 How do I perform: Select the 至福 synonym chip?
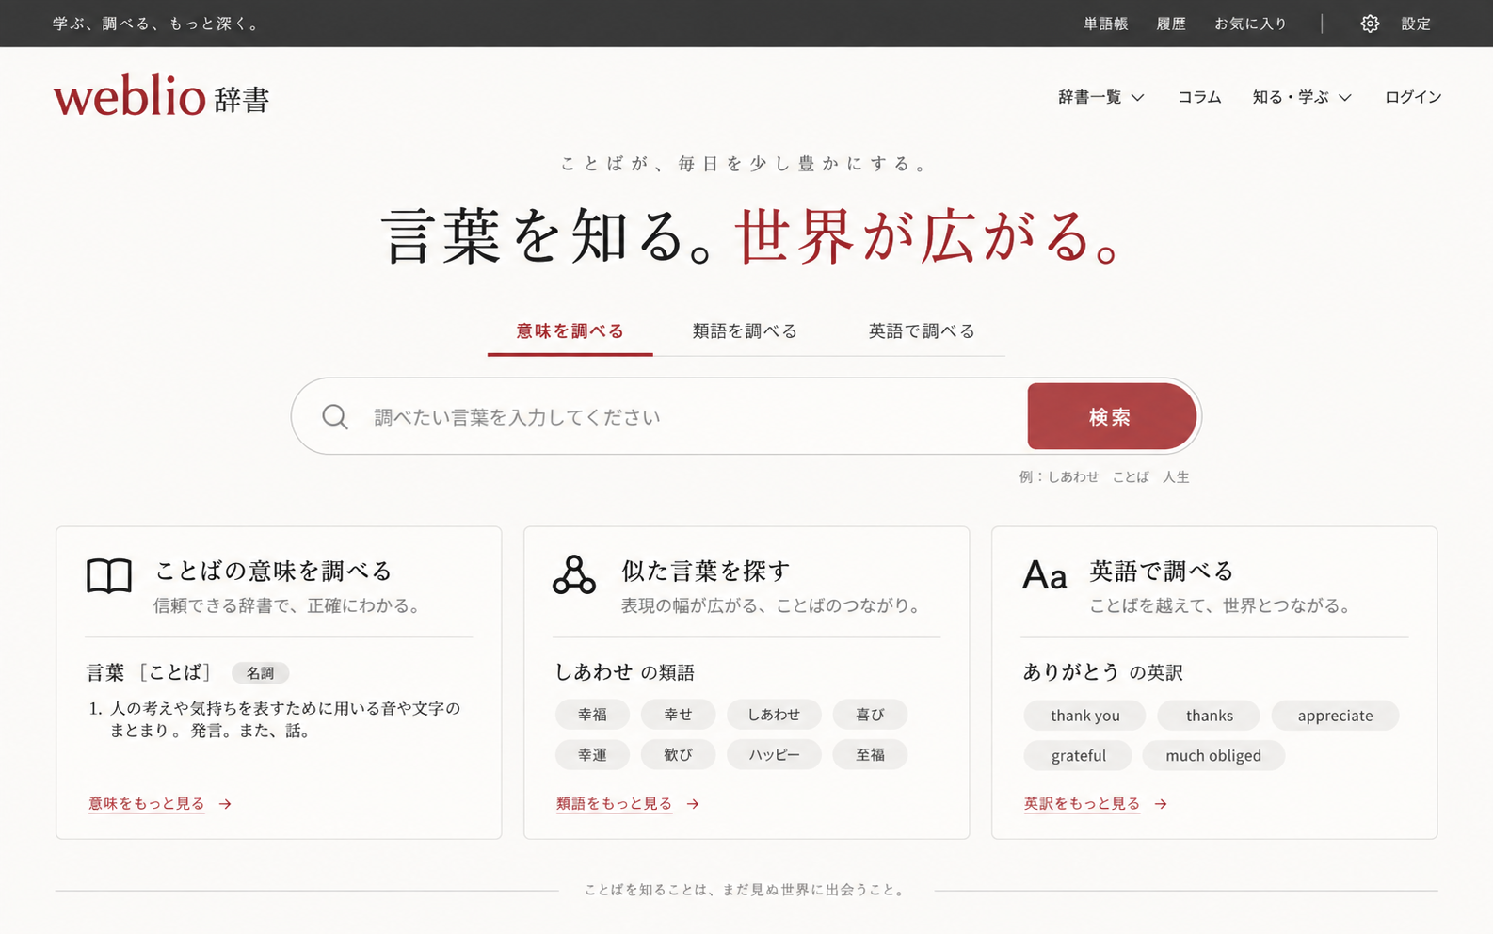(x=870, y=755)
